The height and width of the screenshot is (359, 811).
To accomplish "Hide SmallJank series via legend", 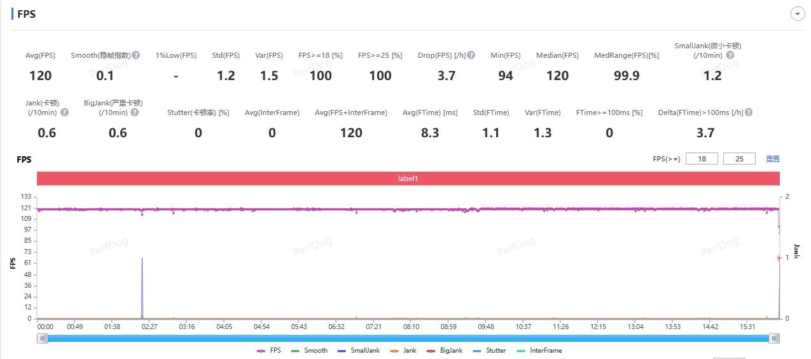I will 359,350.
